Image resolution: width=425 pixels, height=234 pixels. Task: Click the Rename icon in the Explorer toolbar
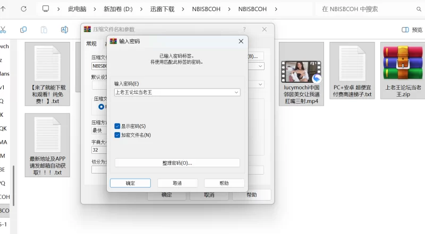click(x=64, y=30)
